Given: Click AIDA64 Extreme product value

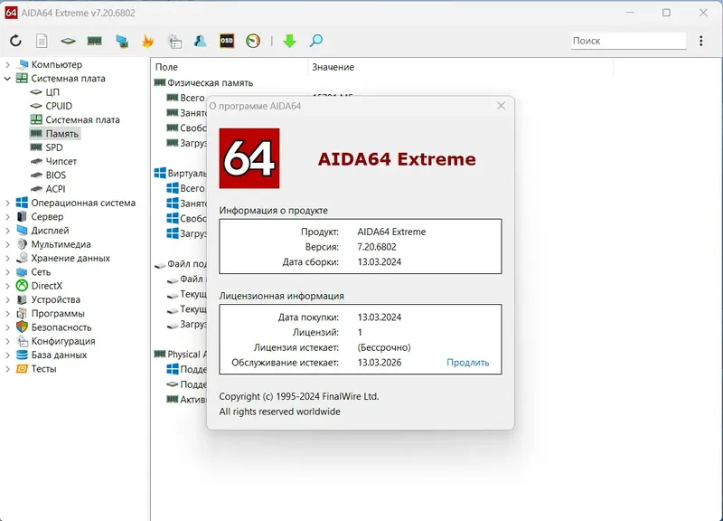Looking at the screenshot, I should tap(391, 232).
